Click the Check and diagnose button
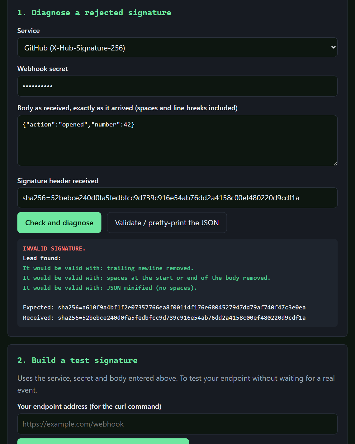355x444 pixels. tap(59, 222)
